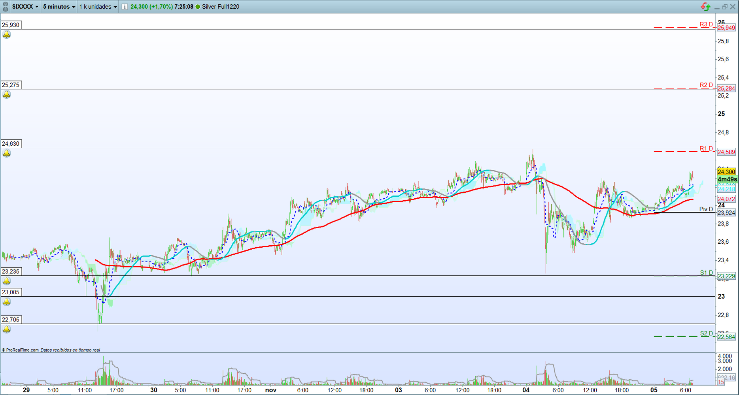The image size is (739, 395).
Task: Click the '03' date marker on time axis
Action: pyautogui.click(x=399, y=390)
